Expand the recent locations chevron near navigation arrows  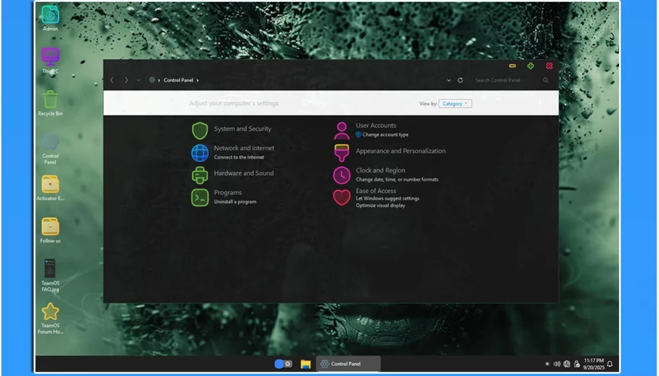[x=138, y=80]
